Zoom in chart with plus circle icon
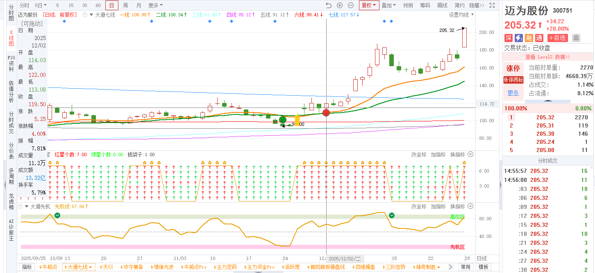The height and width of the screenshot is (273, 595). pos(340,5)
